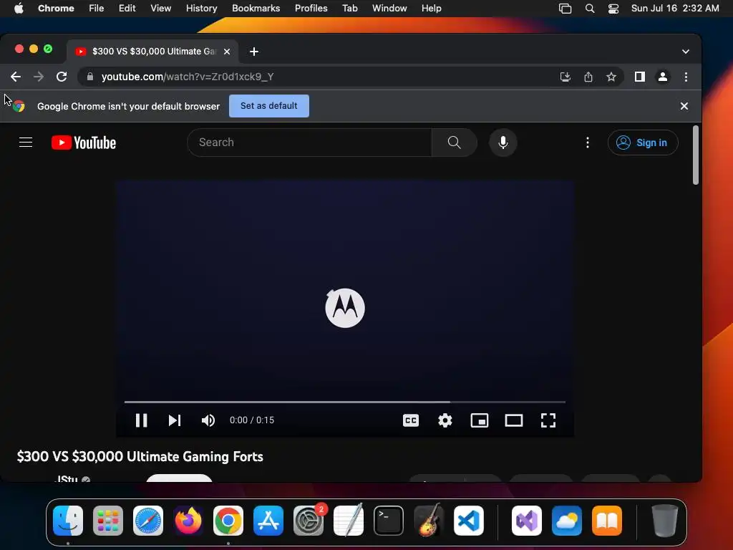This screenshot has width=733, height=550.
Task: Pause the YouTube video
Action: (141, 420)
